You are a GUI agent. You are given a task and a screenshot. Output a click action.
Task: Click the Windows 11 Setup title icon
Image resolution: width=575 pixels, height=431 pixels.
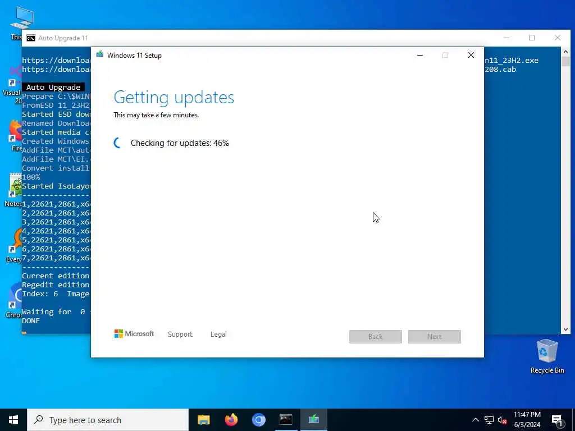coord(100,55)
